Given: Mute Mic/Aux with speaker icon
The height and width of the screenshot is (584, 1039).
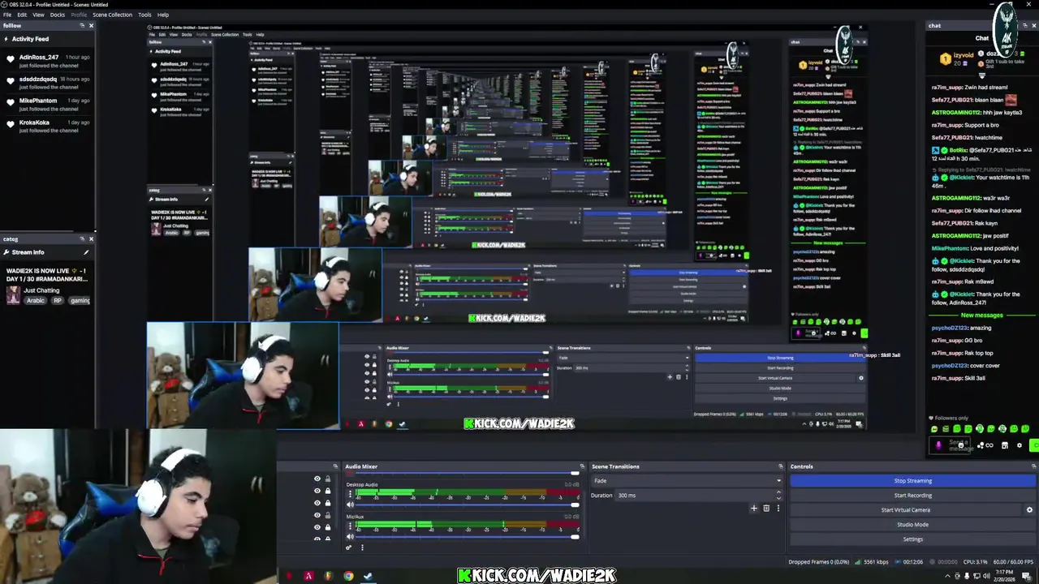Looking at the screenshot, I should point(350,536).
